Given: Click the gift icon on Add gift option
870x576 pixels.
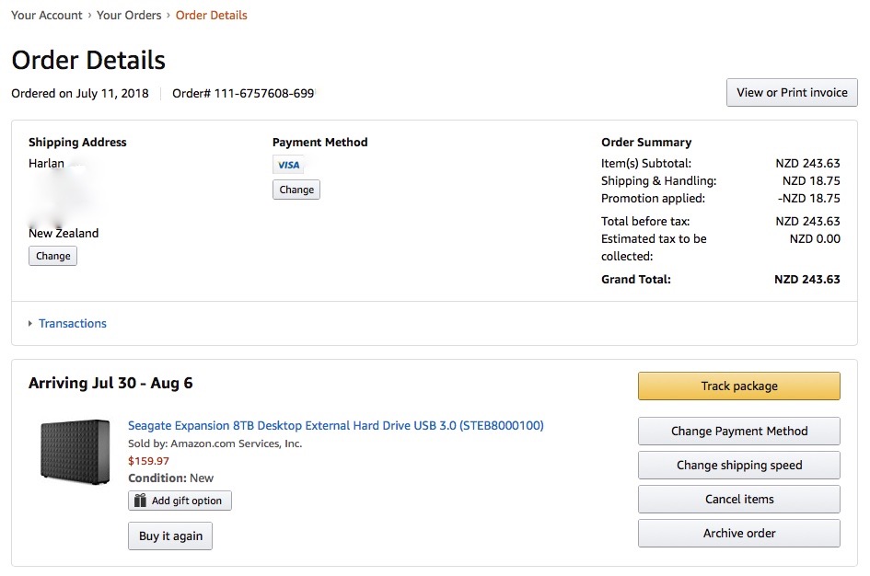Looking at the screenshot, I should [140, 501].
